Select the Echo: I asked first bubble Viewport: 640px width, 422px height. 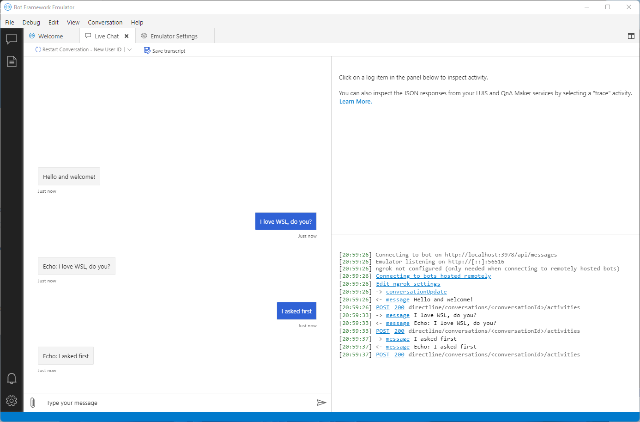click(66, 356)
